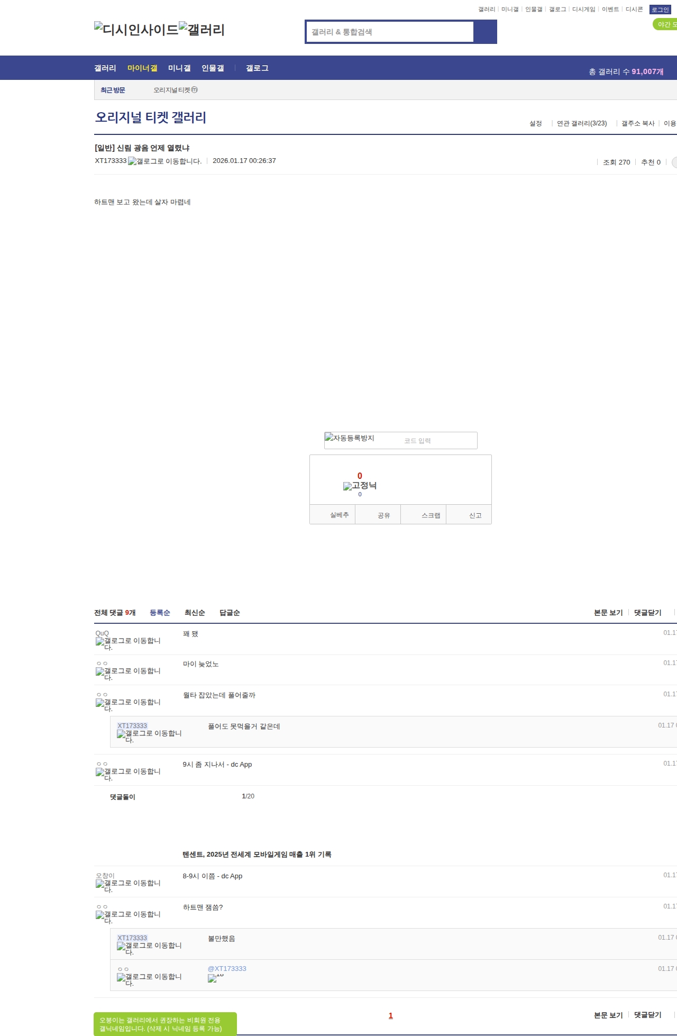Click 오창이 commenter's gallog icon

(128, 886)
